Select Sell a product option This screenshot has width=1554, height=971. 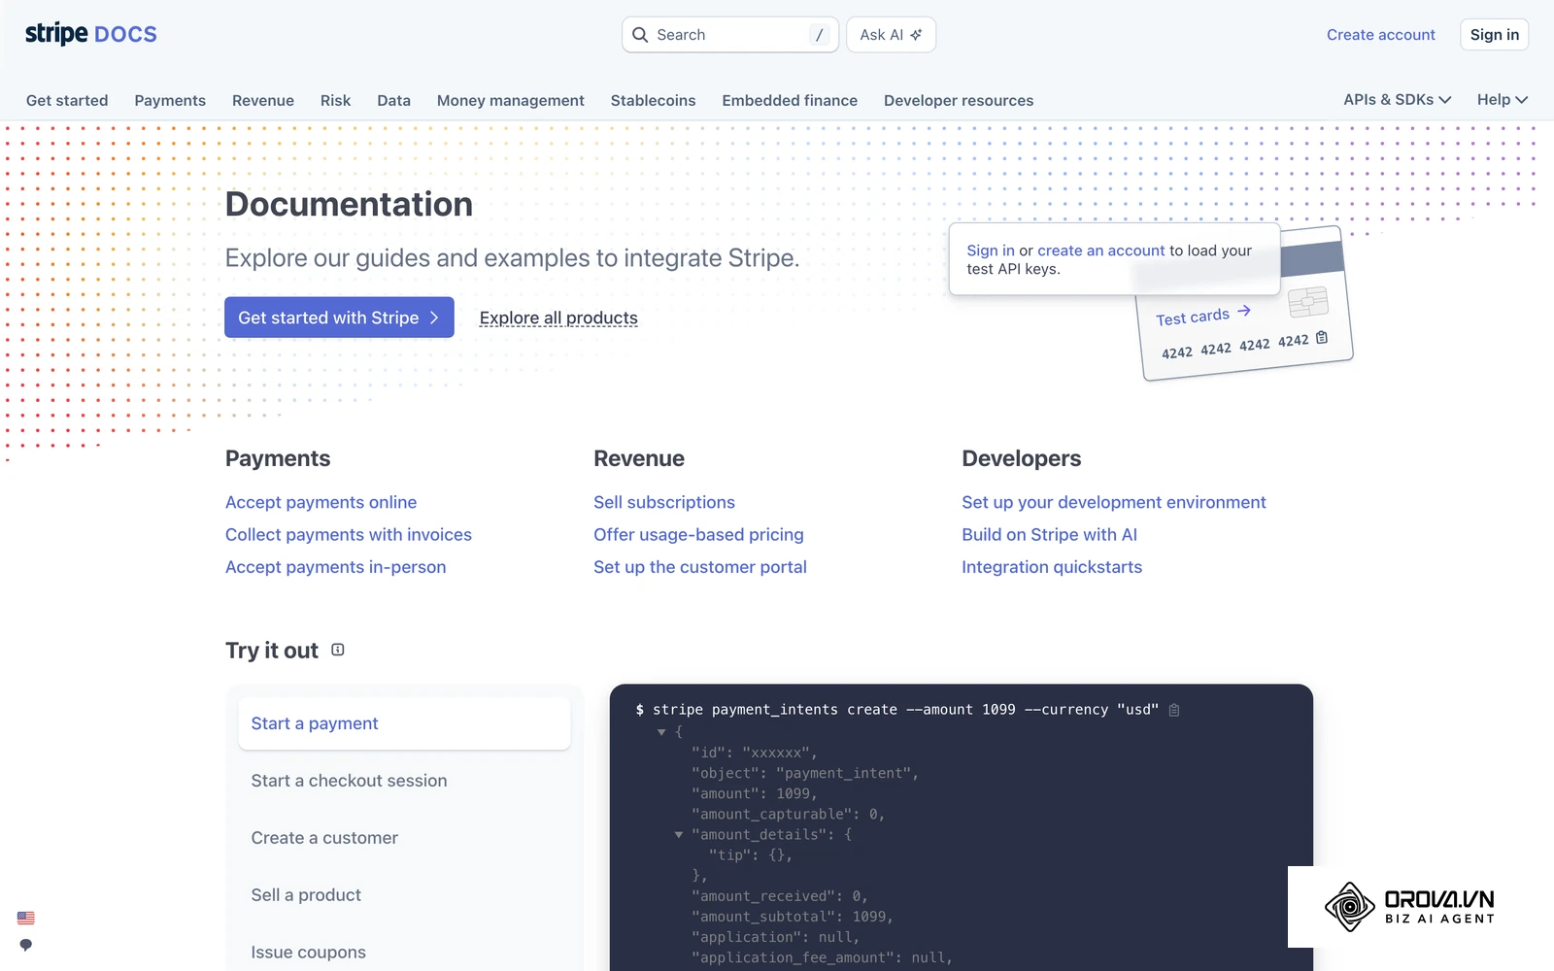pos(404,895)
